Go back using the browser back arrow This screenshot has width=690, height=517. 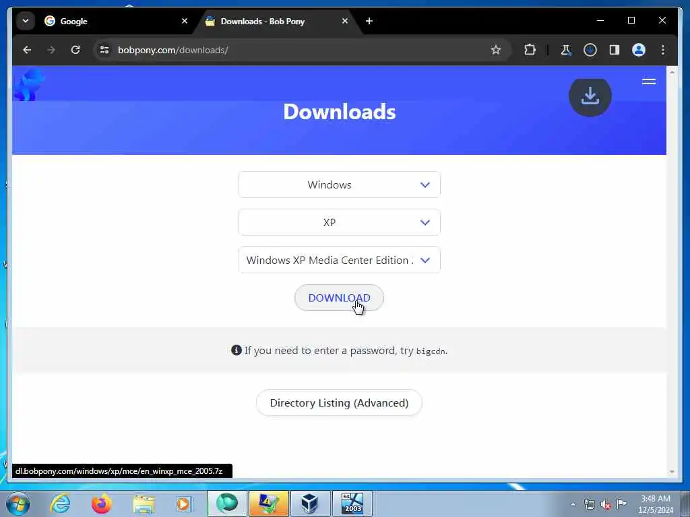pos(27,50)
